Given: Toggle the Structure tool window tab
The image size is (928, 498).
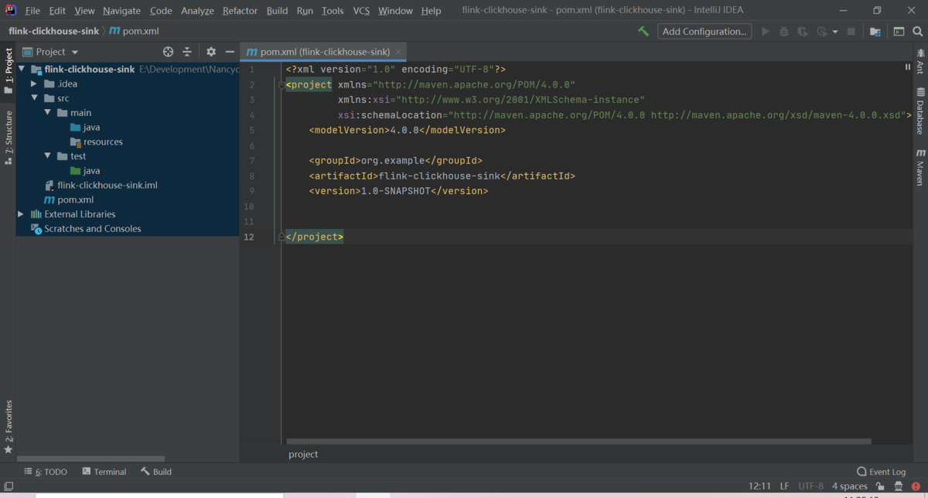Looking at the screenshot, I should tap(9, 138).
